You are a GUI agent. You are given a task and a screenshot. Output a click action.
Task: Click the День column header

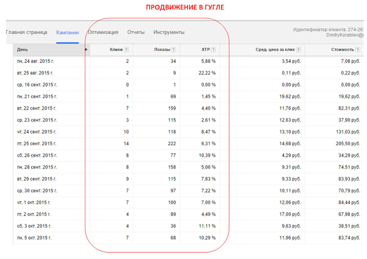click(x=22, y=50)
